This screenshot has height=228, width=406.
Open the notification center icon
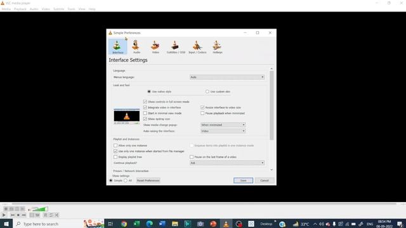(400, 224)
